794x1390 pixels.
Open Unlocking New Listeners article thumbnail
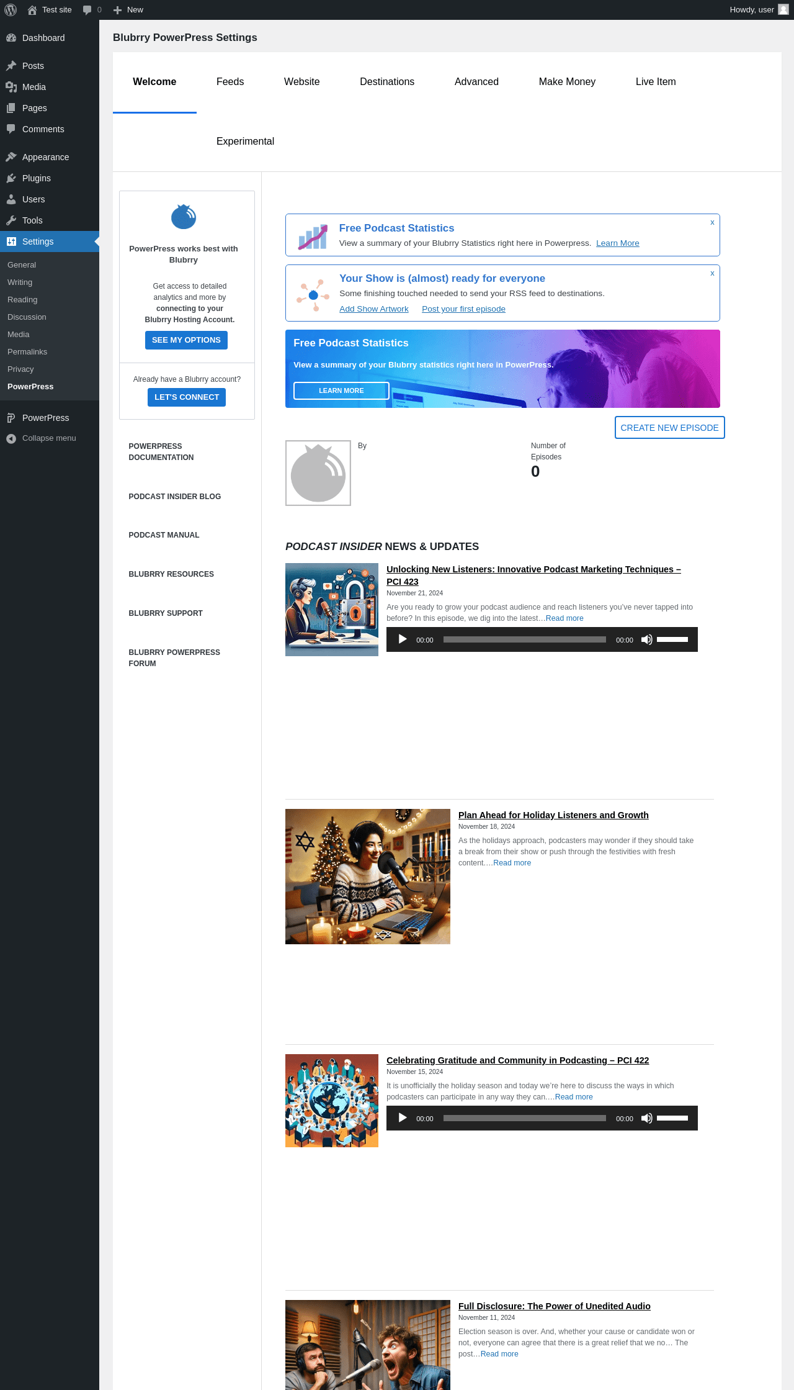(332, 610)
